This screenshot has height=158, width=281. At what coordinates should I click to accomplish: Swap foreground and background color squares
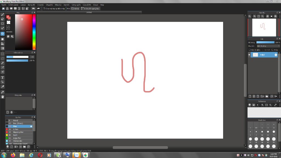(x=9, y=17)
